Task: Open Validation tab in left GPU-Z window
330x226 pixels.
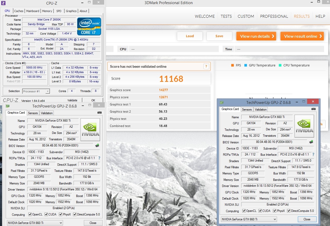Action: pyautogui.click(x=47, y=113)
